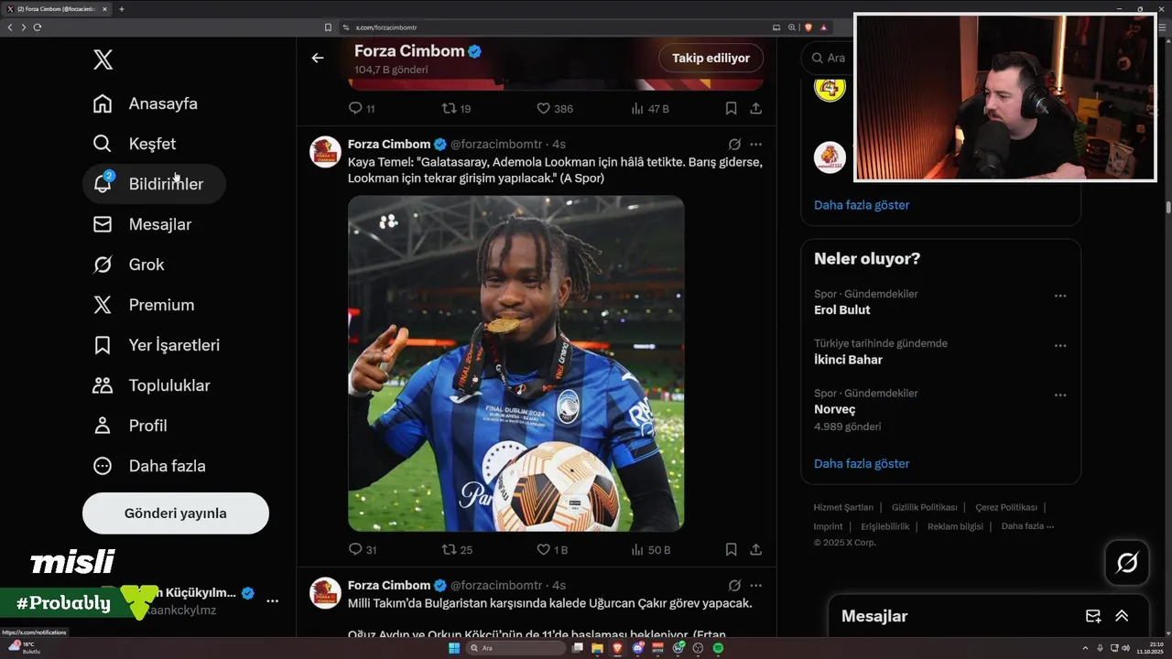The image size is (1172, 659).
Task: Toggle the Takip ediliyor follow button
Action: (x=711, y=58)
